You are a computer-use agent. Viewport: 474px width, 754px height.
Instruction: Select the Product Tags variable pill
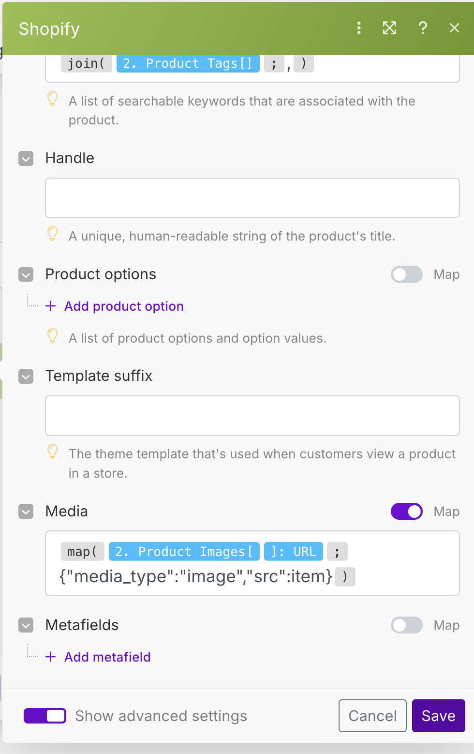coord(188,64)
